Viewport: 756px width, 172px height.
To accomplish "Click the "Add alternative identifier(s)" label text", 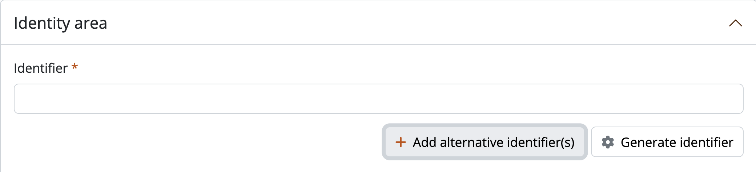I will point(493,142).
